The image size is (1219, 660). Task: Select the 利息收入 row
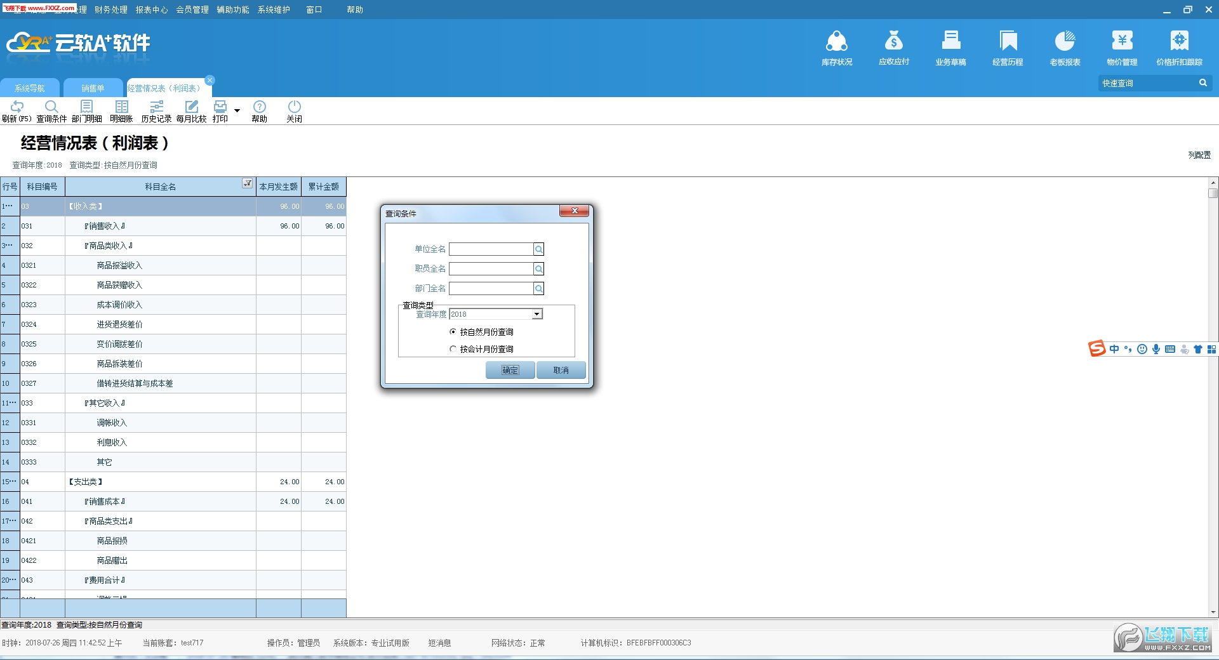click(173, 442)
